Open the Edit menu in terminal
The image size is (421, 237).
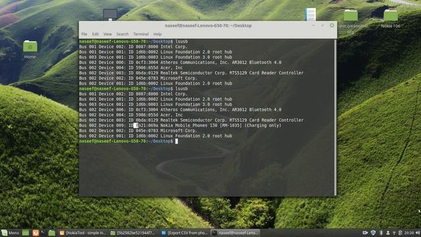pos(95,34)
